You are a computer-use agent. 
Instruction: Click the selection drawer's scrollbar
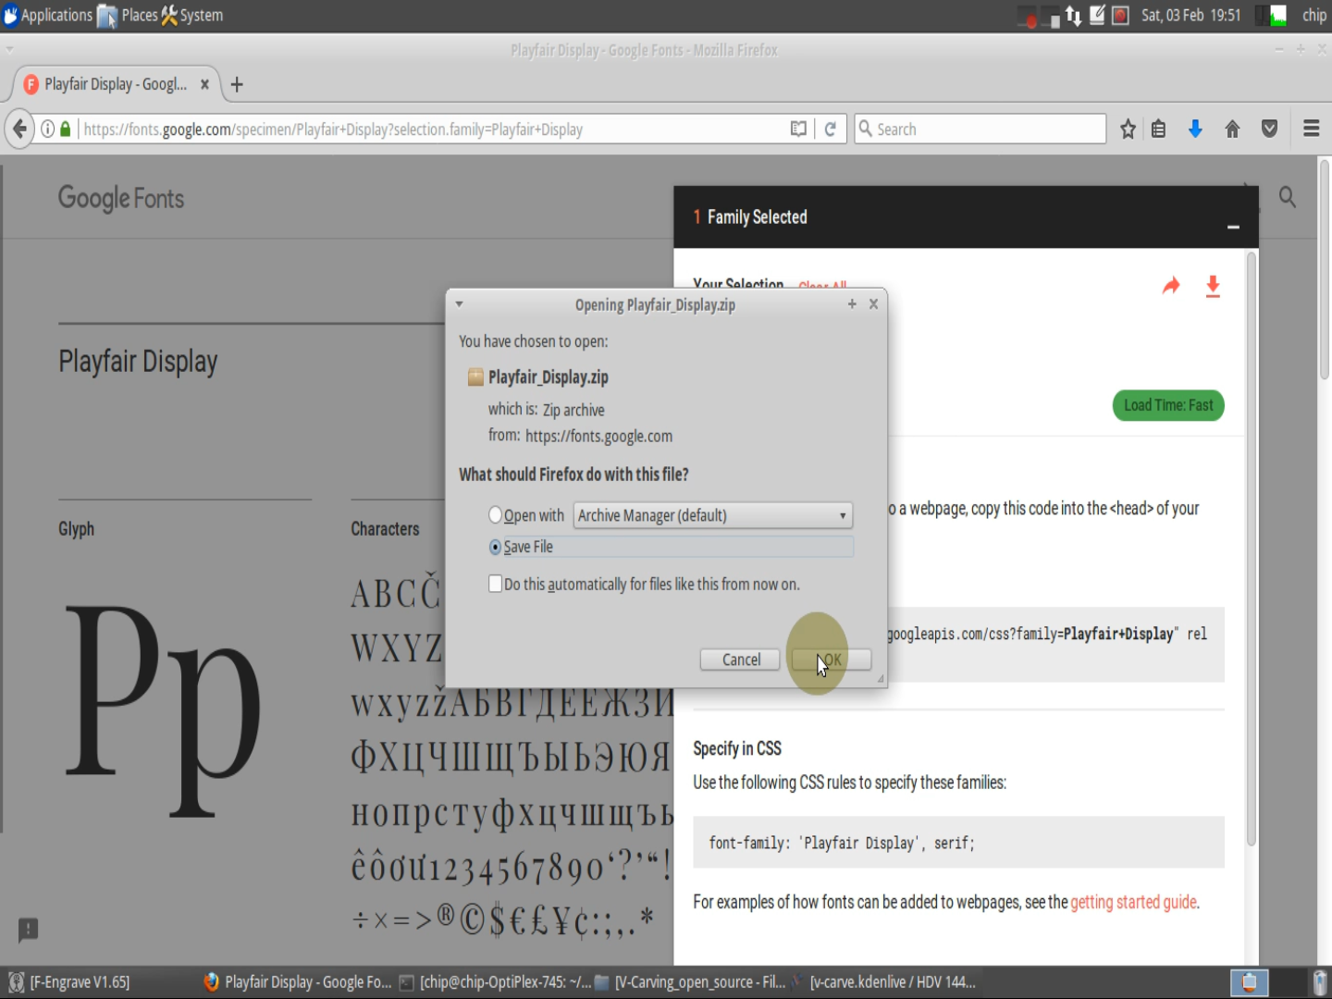click(1252, 550)
